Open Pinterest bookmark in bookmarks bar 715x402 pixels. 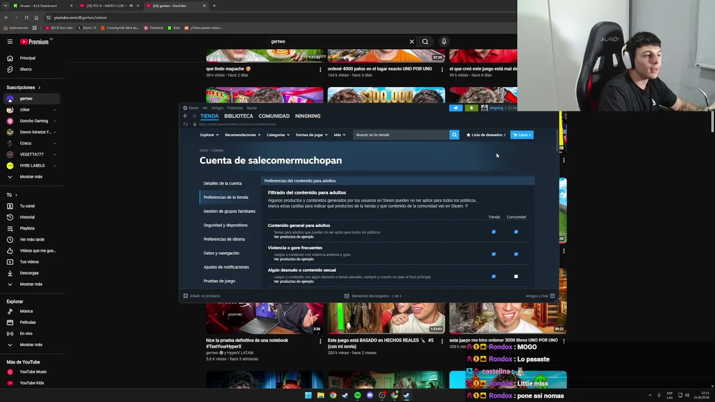point(153,28)
